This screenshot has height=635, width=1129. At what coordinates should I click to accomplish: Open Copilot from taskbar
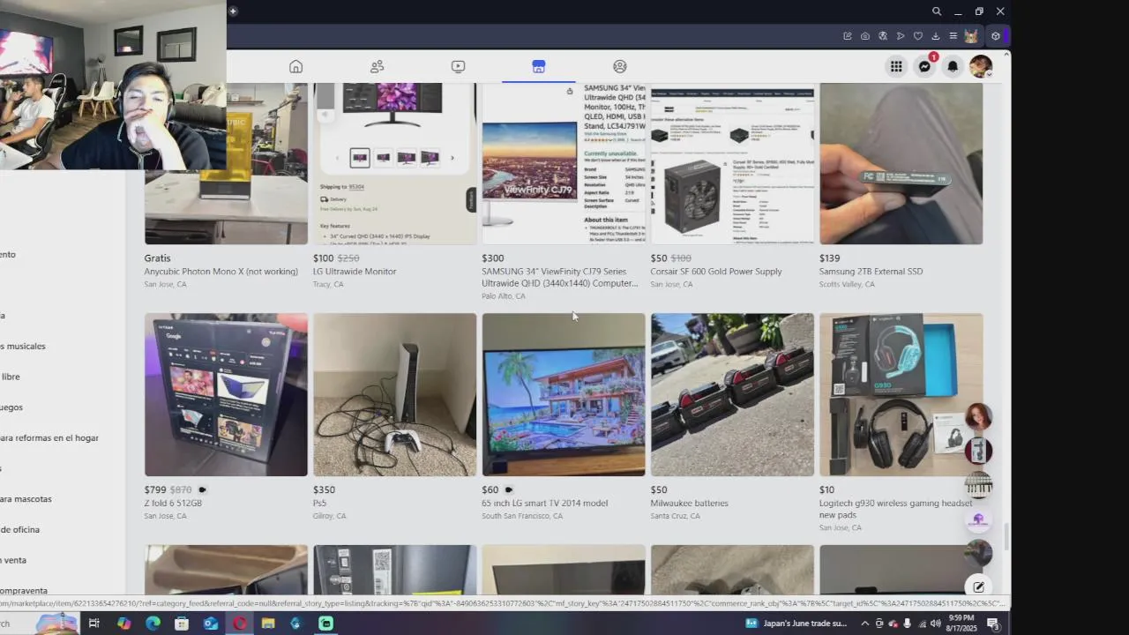point(123,624)
